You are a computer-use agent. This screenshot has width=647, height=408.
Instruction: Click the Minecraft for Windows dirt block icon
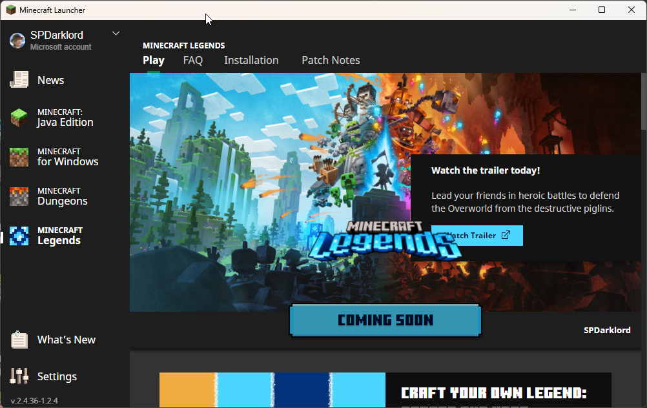click(x=19, y=157)
